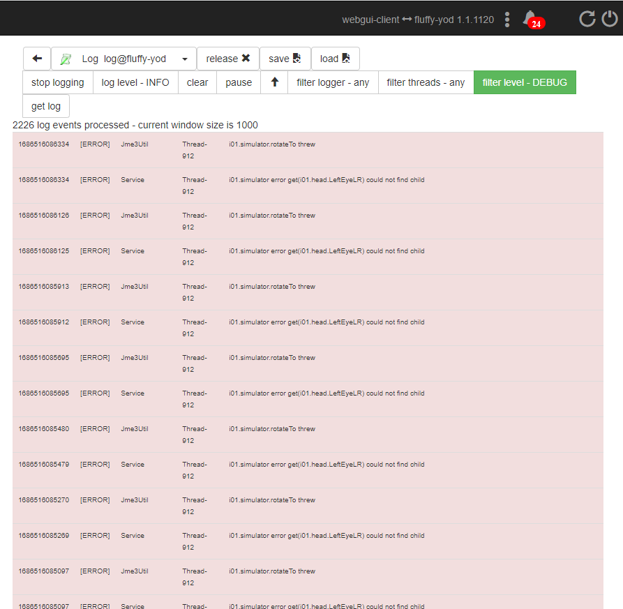Save the current log view
623x609 pixels.
point(285,59)
